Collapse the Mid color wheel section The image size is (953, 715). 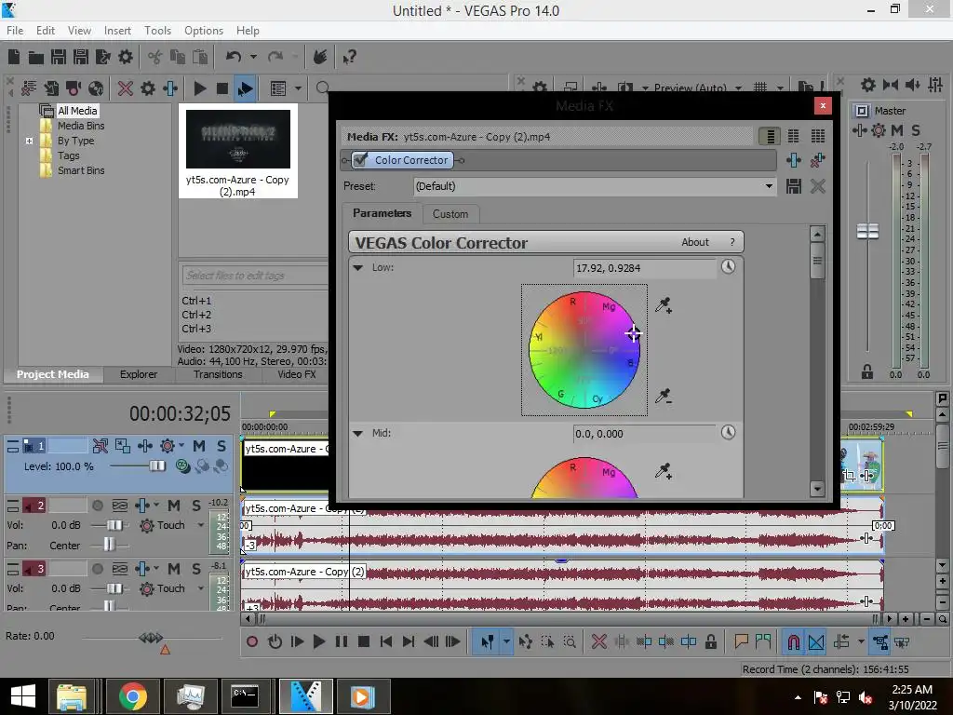[x=358, y=434]
